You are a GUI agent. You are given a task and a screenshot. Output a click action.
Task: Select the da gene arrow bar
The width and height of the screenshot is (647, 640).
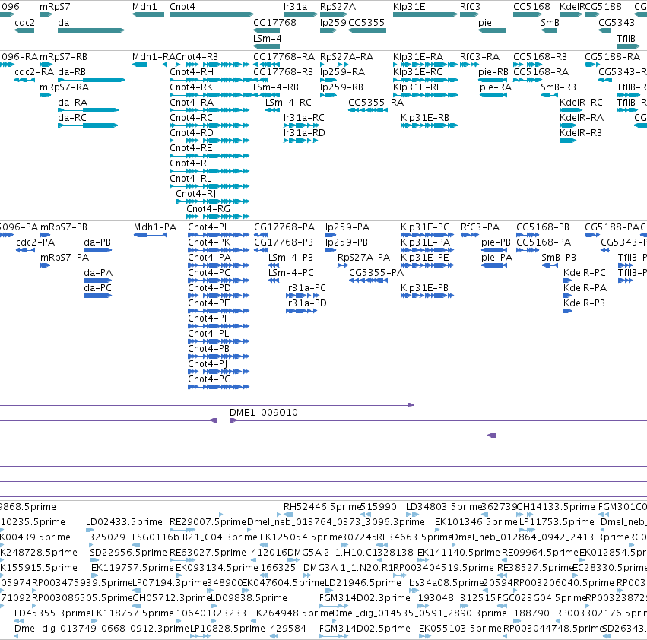(91, 30)
